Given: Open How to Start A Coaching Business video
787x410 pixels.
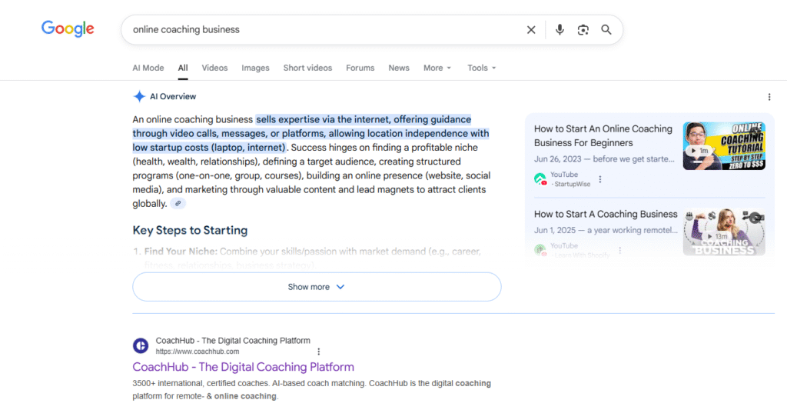Looking at the screenshot, I should (606, 214).
